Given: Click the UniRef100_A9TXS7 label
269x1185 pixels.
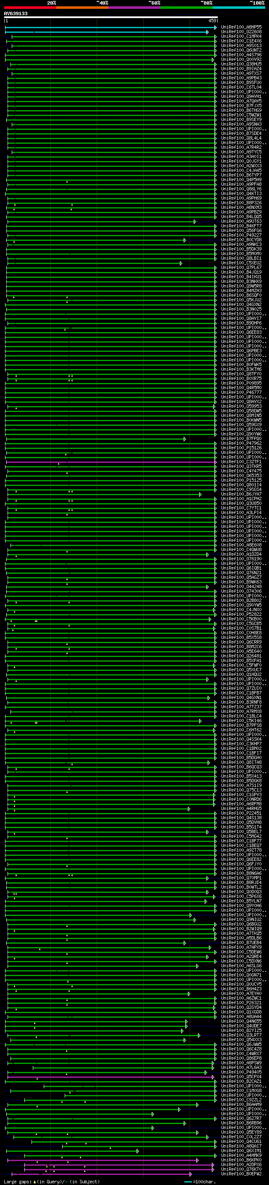Looking at the screenshot, I should 241,73.
